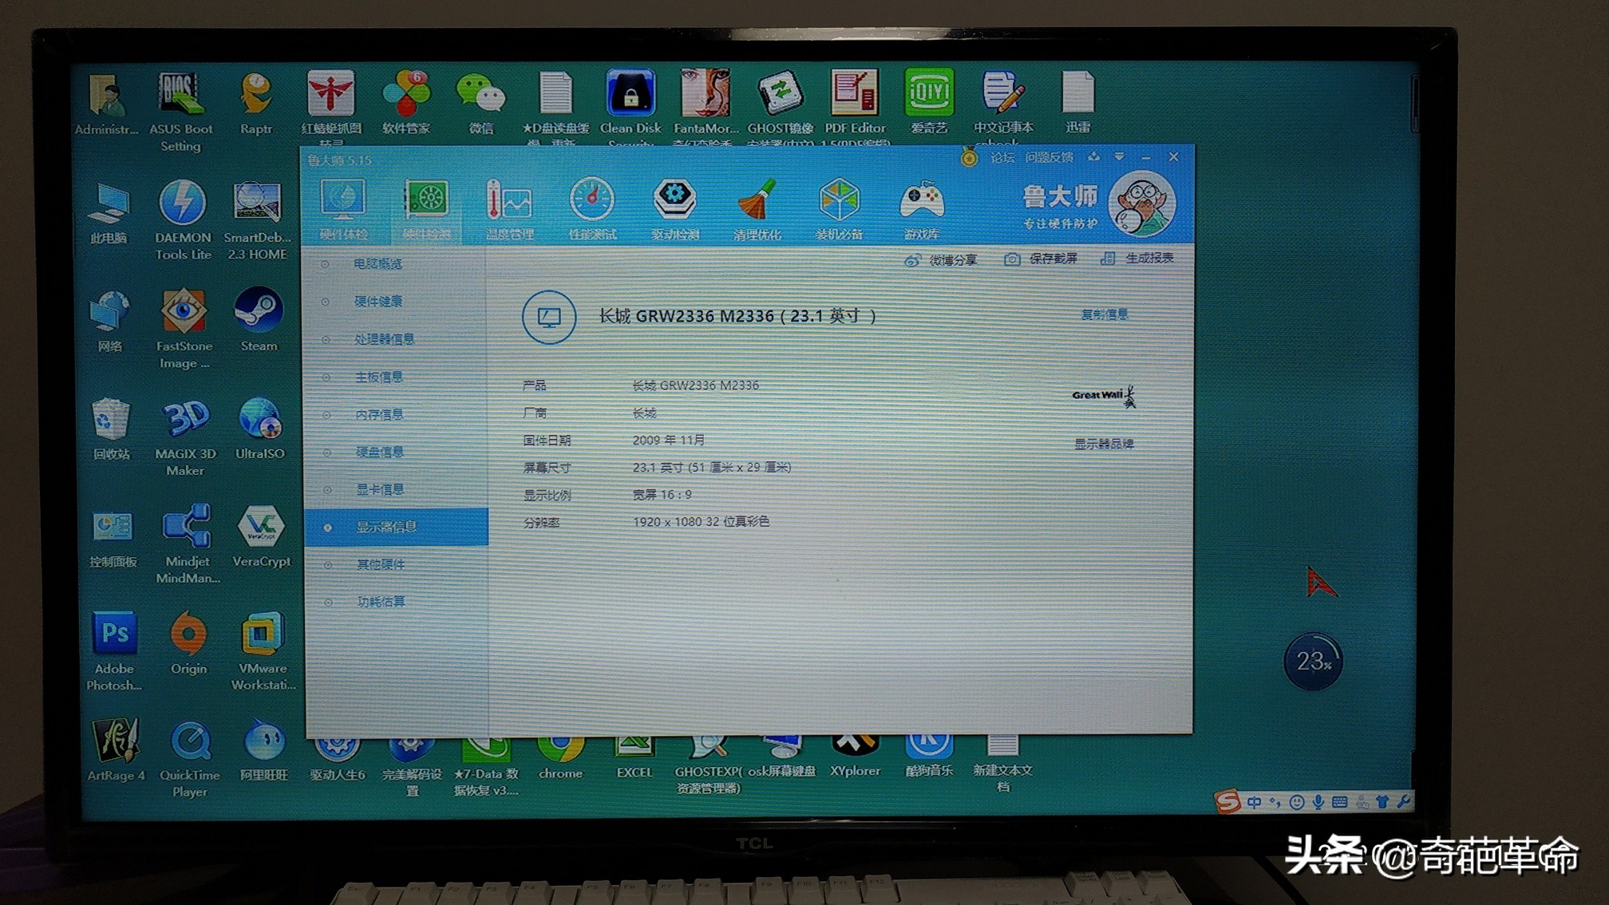The height and width of the screenshot is (905, 1609).
Task: Open 温度管理 temperature management
Action: click(x=509, y=210)
